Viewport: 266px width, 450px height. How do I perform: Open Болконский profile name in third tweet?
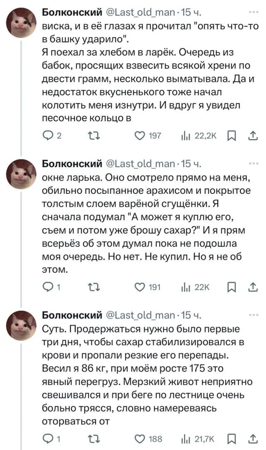(72, 315)
